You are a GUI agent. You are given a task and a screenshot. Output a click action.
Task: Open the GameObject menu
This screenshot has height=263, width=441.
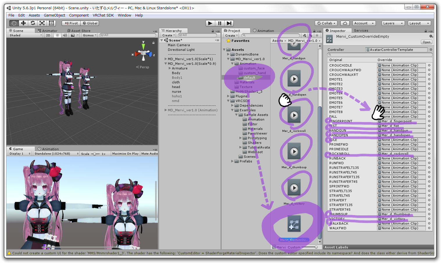54,15
